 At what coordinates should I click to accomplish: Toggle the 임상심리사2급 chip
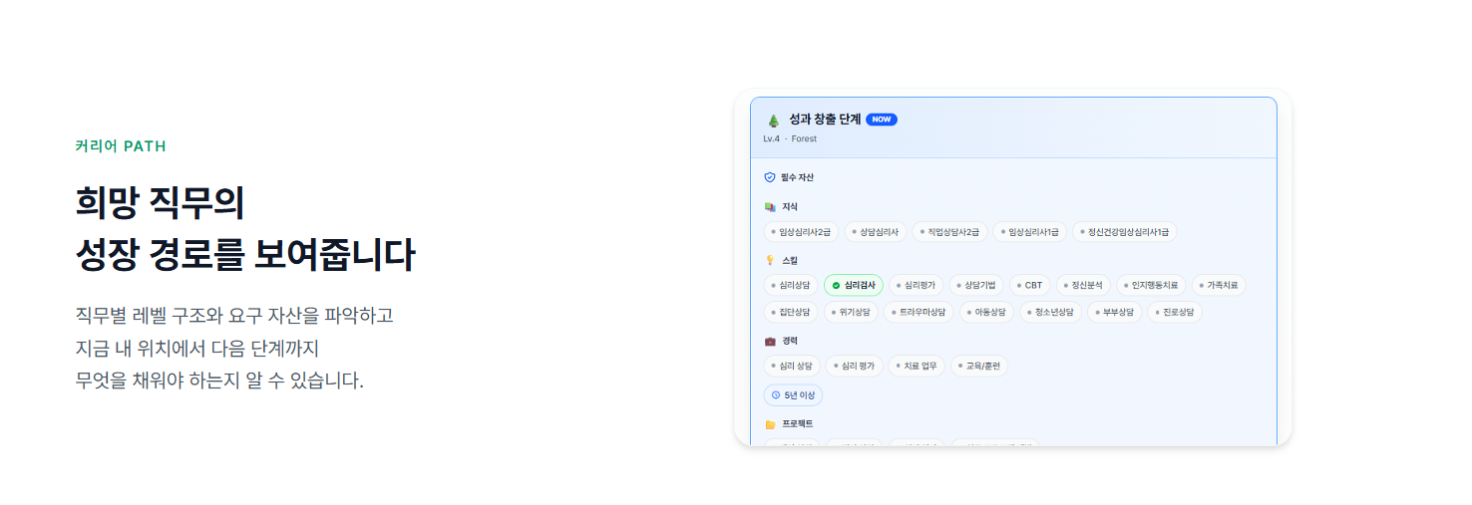click(801, 232)
